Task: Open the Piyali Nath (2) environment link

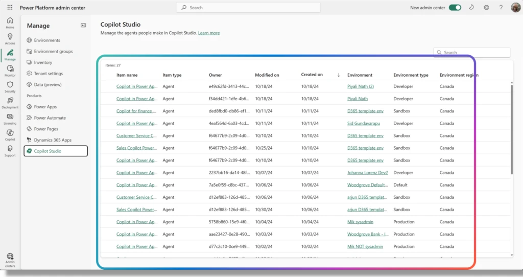Action: 360,86
